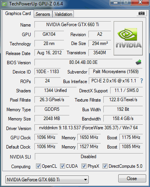This screenshot has height=187, width=150.
Task: Toggle the CUDA checkbox
Action: (62, 166)
